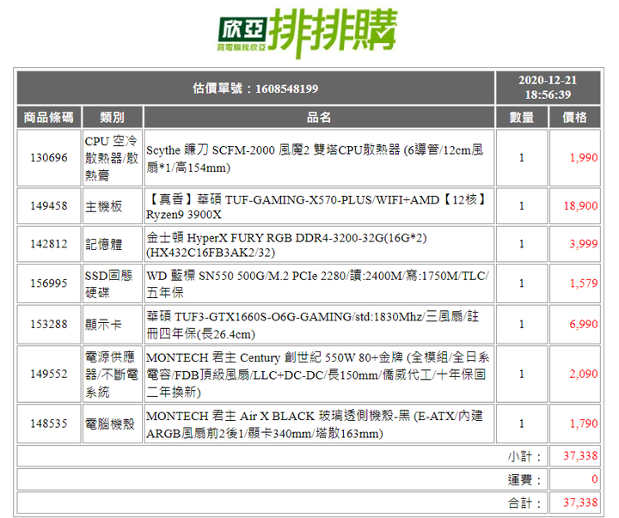
Task: Click the 商品條碼 column header
Action: [48, 117]
